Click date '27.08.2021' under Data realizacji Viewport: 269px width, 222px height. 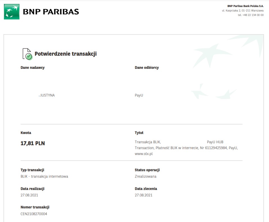(29, 195)
